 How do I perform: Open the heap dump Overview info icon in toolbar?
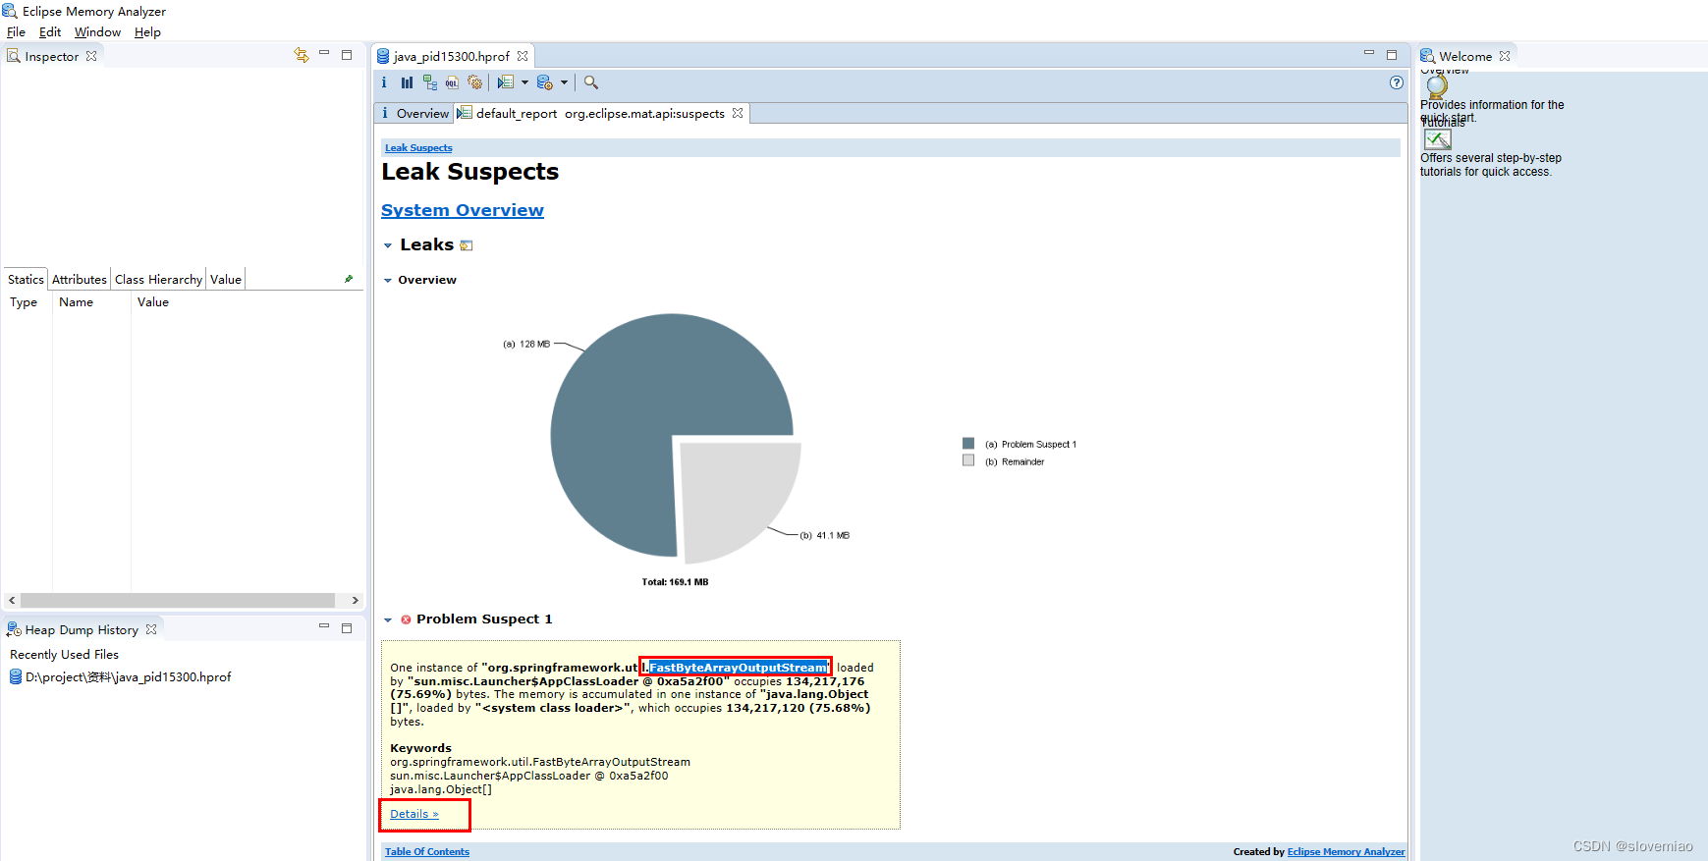click(x=384, y=82)
